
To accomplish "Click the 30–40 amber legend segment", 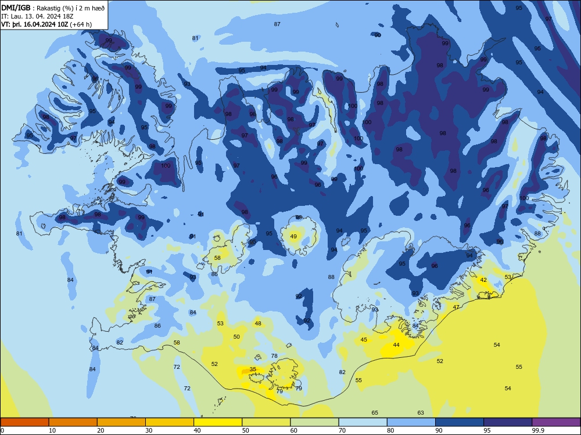I will click(x=170, y=422).
